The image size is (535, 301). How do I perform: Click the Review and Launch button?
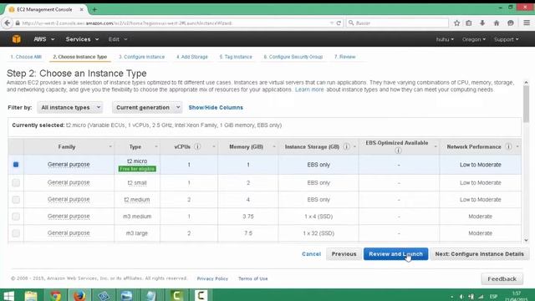coord(395,254)
